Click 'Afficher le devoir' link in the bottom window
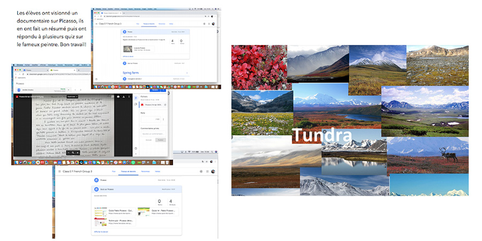The width and height of the screenshot is (482, 241). point(101,231)
